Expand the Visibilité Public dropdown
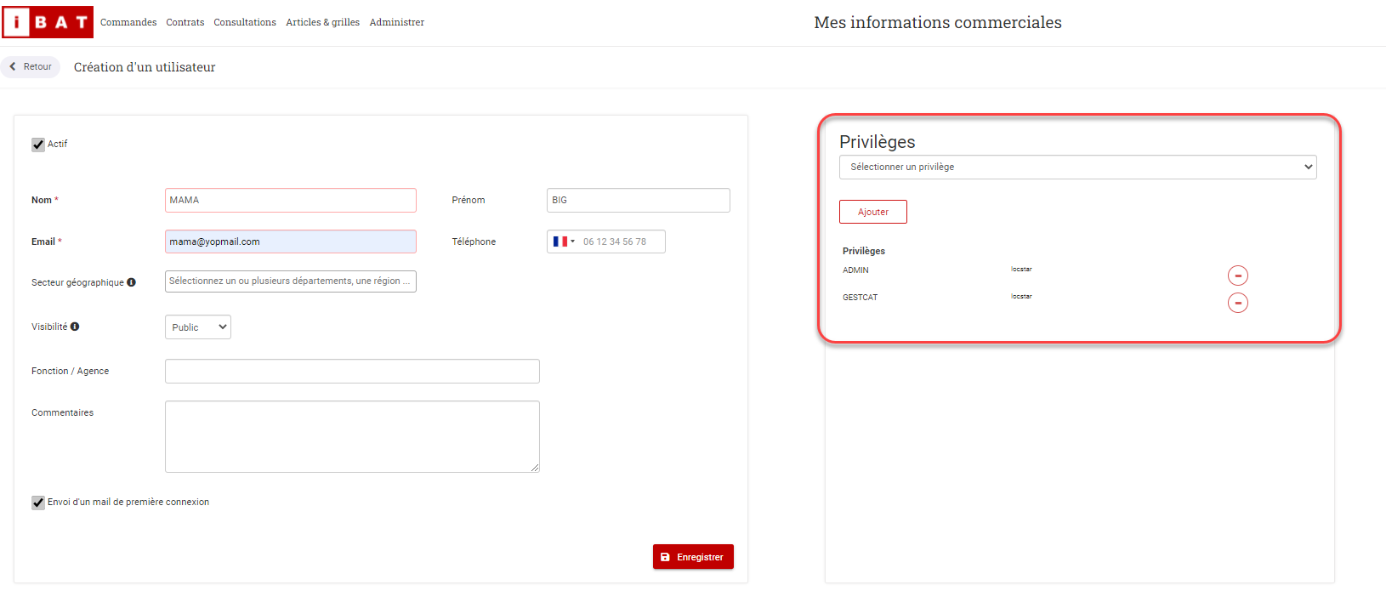 [198, 327]
